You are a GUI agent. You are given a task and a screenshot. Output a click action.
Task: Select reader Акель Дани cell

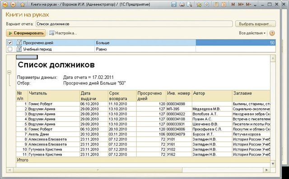click(x=54, y=134)
